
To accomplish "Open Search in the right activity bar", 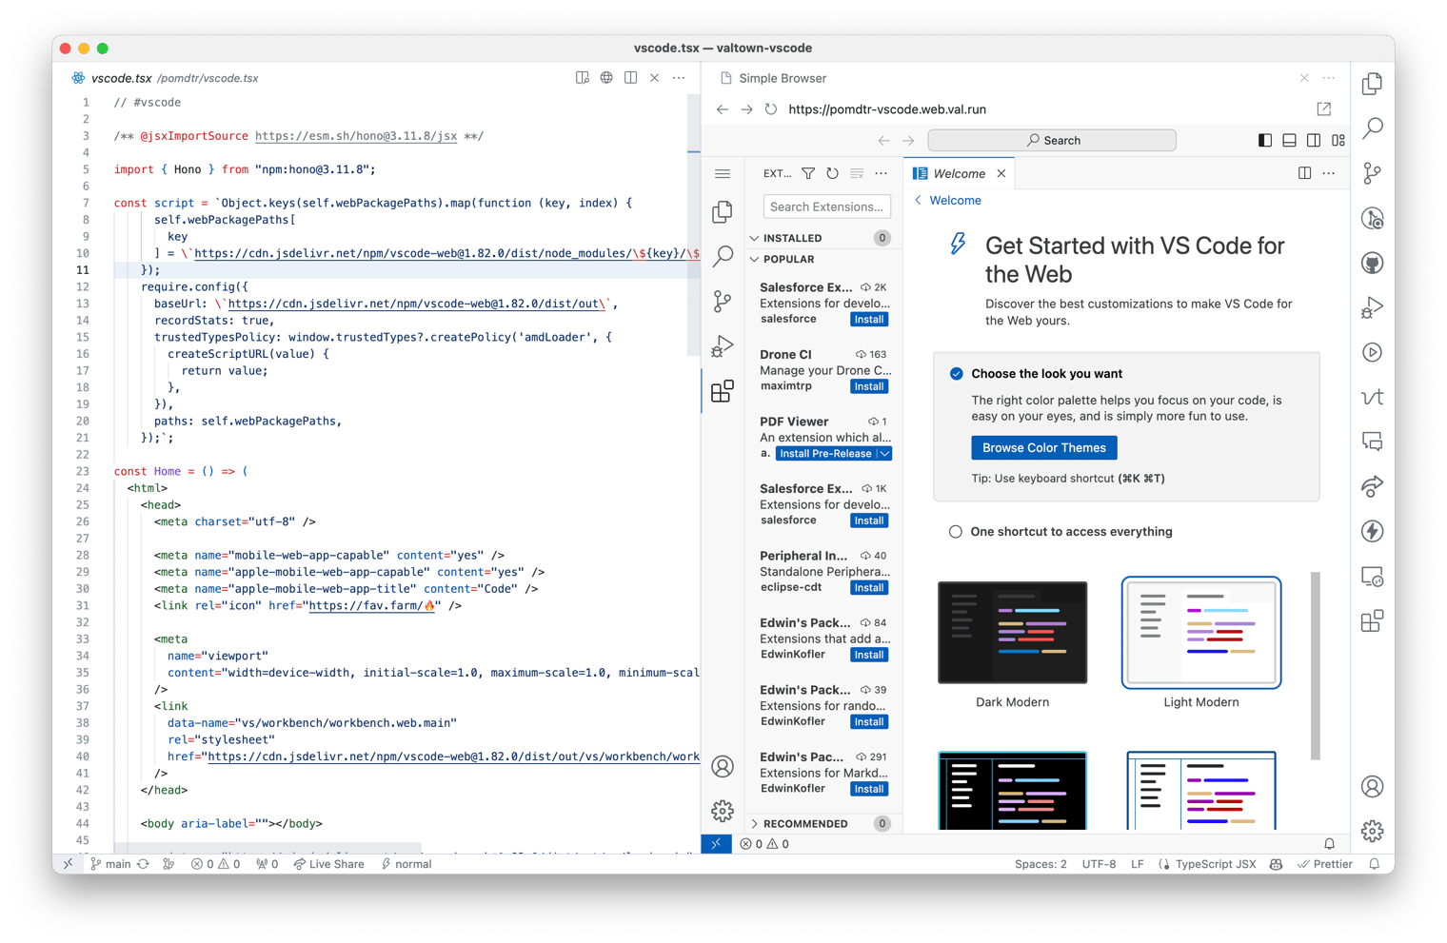I will [x=1372, y=128].
